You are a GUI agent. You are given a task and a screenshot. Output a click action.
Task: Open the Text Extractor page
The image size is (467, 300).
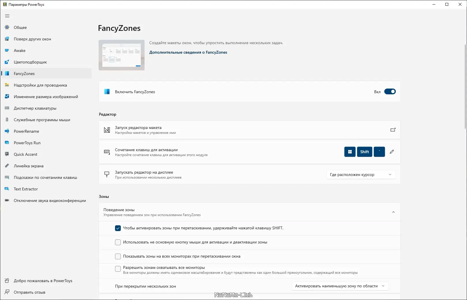pos(46,189)
